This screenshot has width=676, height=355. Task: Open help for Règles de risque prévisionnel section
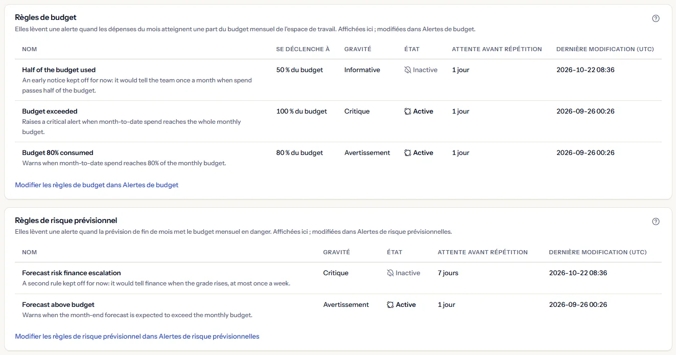pos(656,221)
